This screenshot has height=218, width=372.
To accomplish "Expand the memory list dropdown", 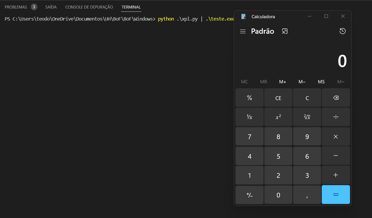I will 341,82.
